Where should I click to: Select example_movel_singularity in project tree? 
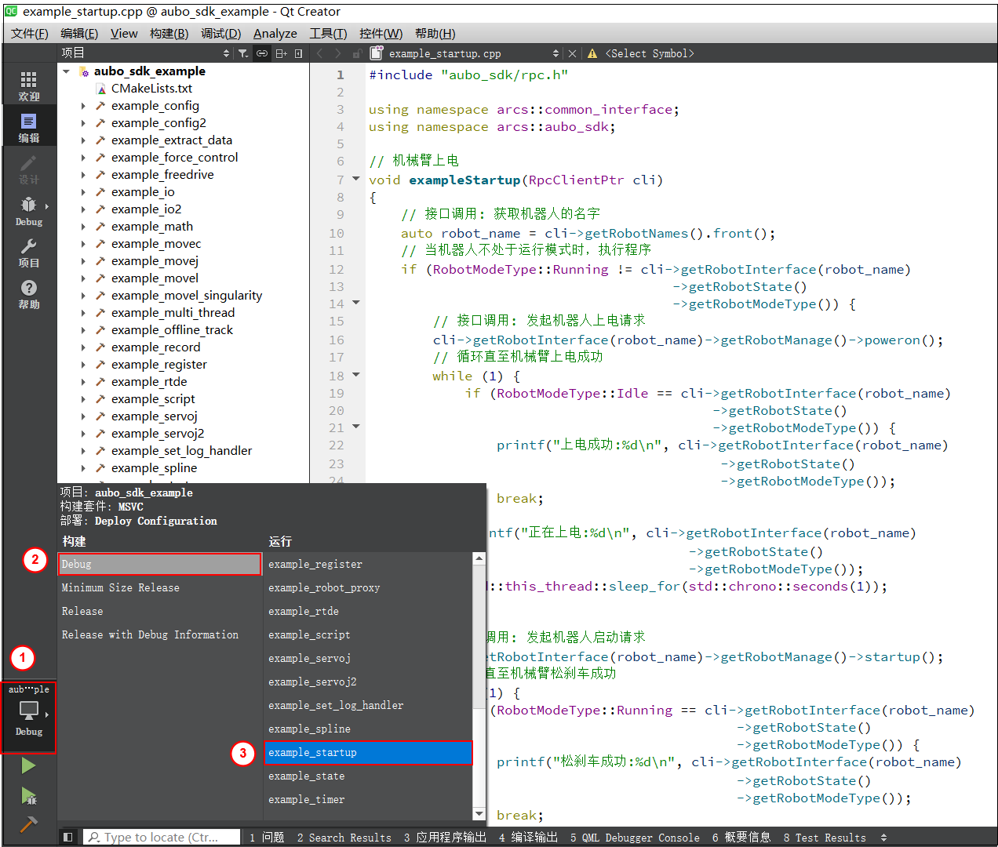tap(187, 296)
